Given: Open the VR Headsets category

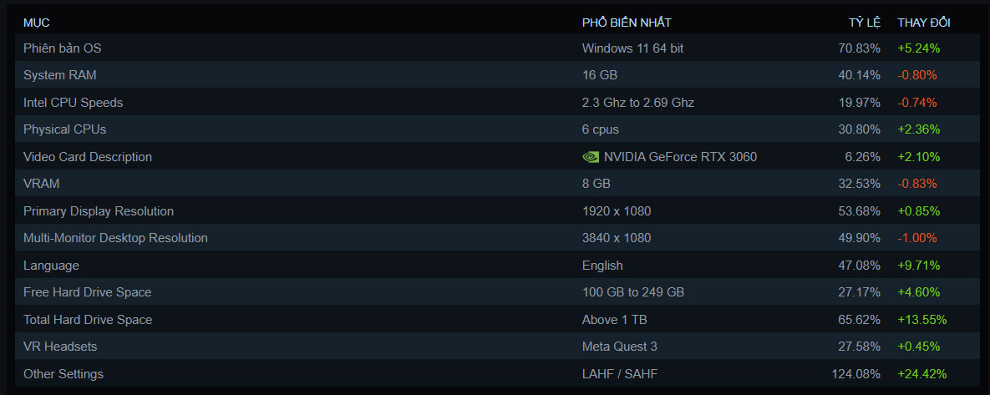Looking at the screenshot, I should click(59, 347).
